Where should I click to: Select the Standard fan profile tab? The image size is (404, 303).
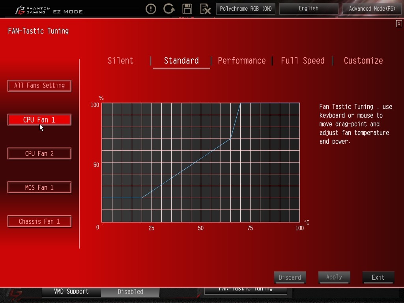click(x=181, y=61)
